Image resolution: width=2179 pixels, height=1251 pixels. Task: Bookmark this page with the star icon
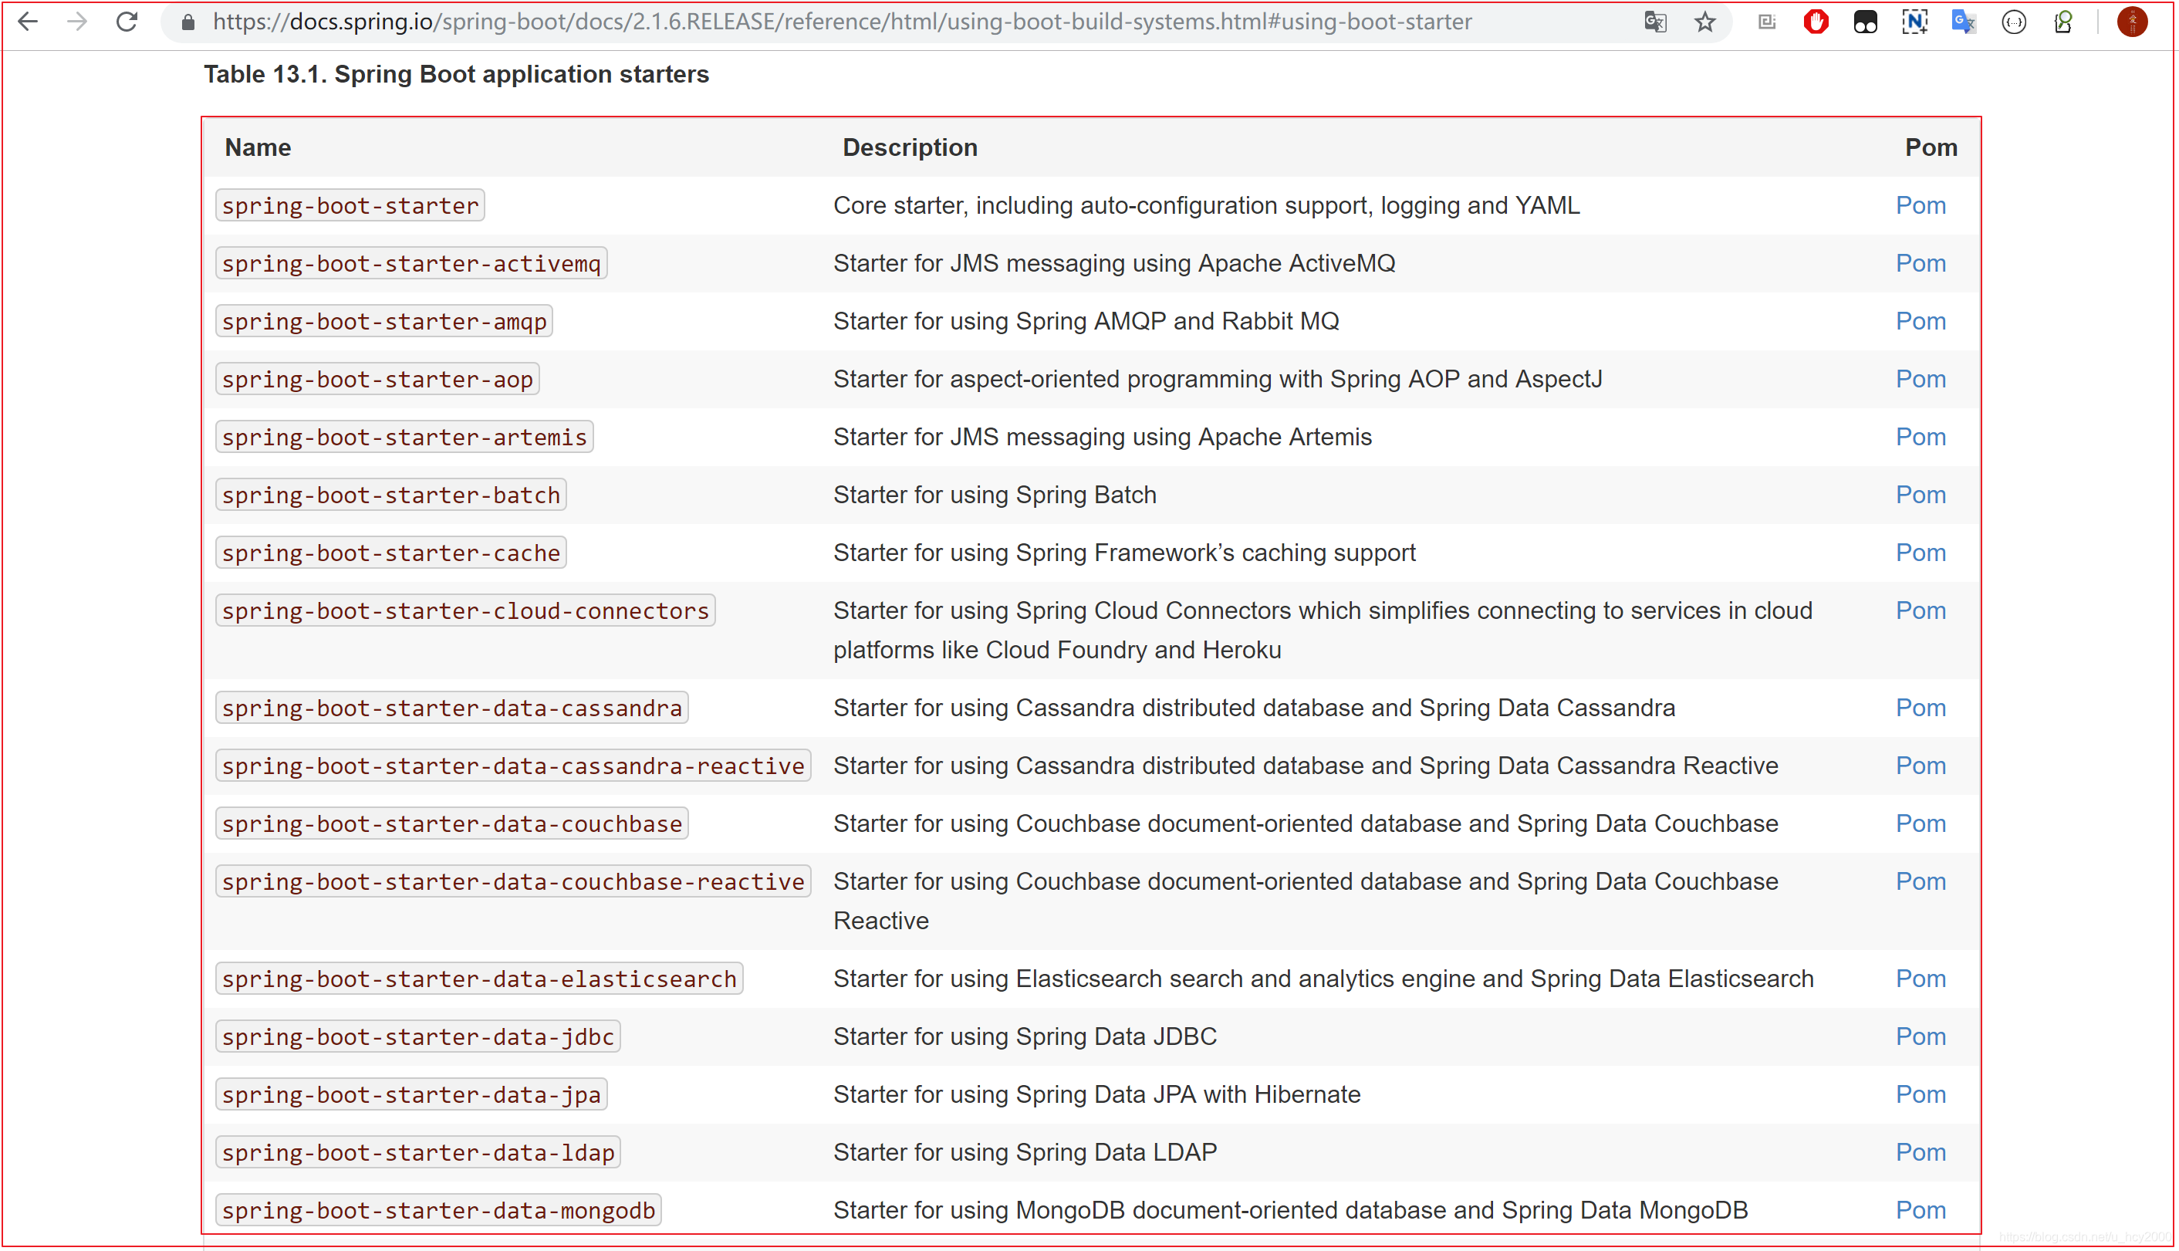(1705, 22)
